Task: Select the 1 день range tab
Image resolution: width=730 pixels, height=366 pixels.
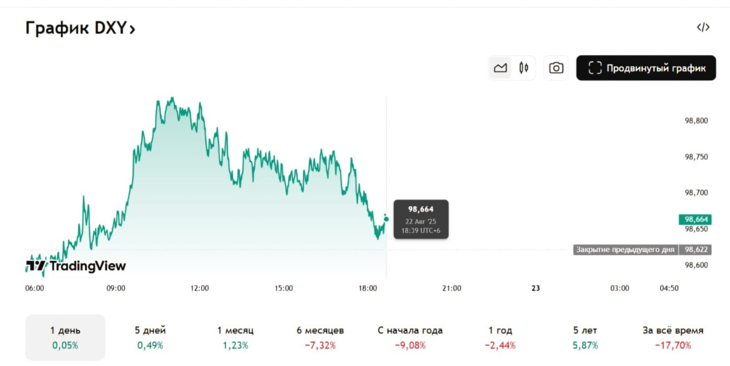Action: (65, 337)
